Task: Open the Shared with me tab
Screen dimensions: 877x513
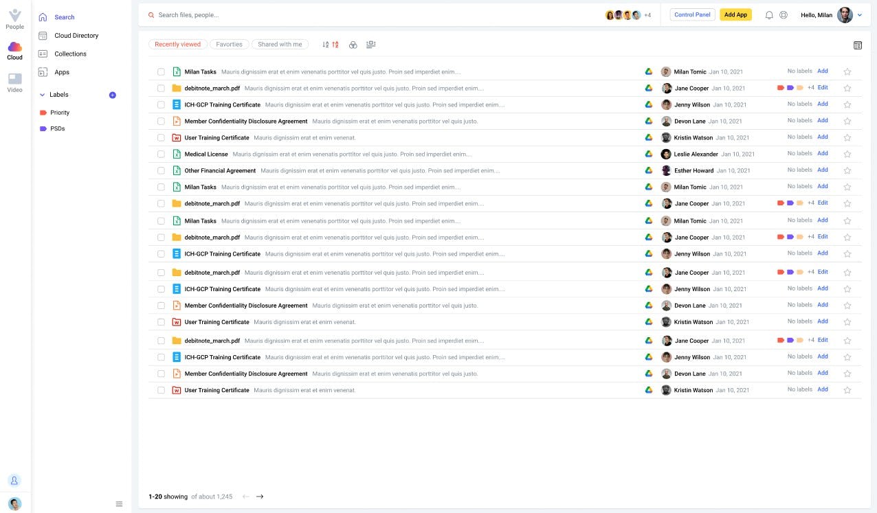Action: 280,44
